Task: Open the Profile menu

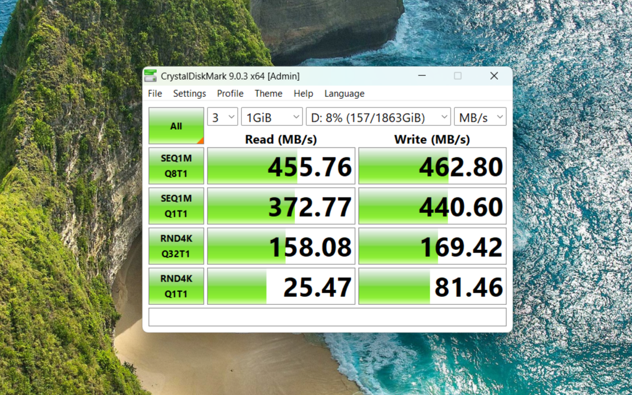Action: click(230, 94)
